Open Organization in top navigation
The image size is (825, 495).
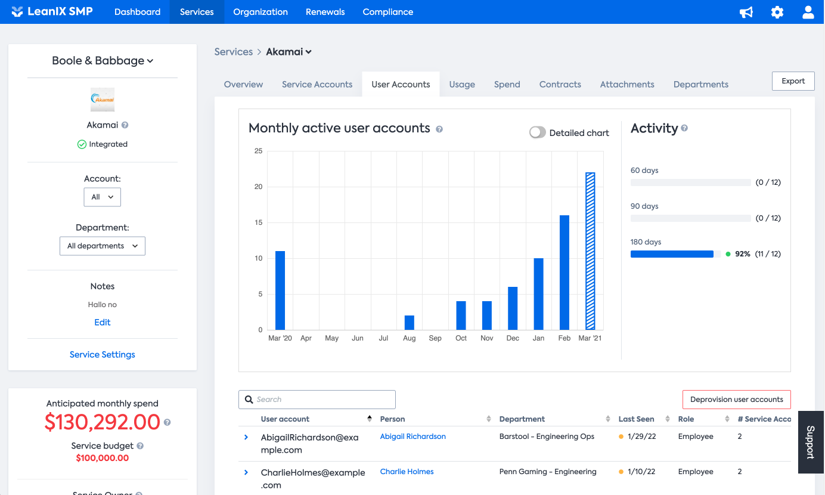tap(260, 12)
